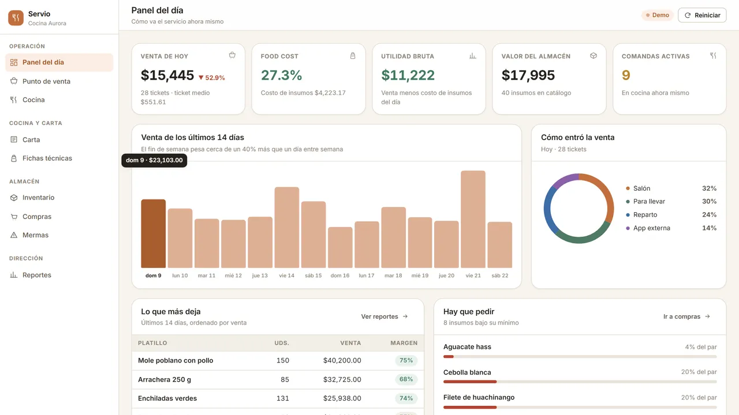
Task: Go to Punto de venta
Action: pyautogui.click(x=59, y=81)
